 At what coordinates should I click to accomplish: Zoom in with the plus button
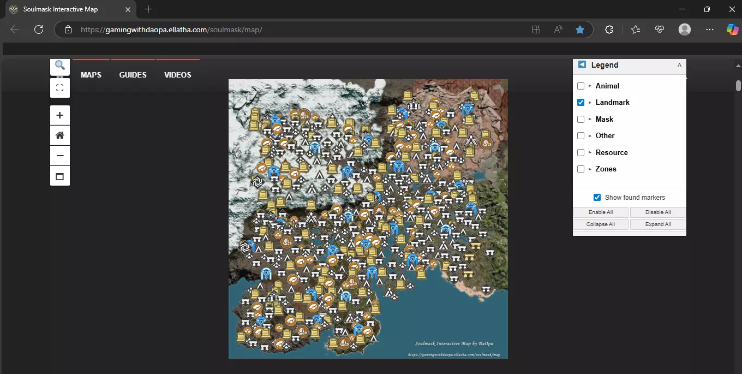click(60, 115)
